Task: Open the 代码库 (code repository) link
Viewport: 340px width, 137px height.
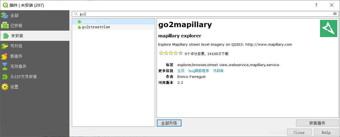Action: click(218, 71)
